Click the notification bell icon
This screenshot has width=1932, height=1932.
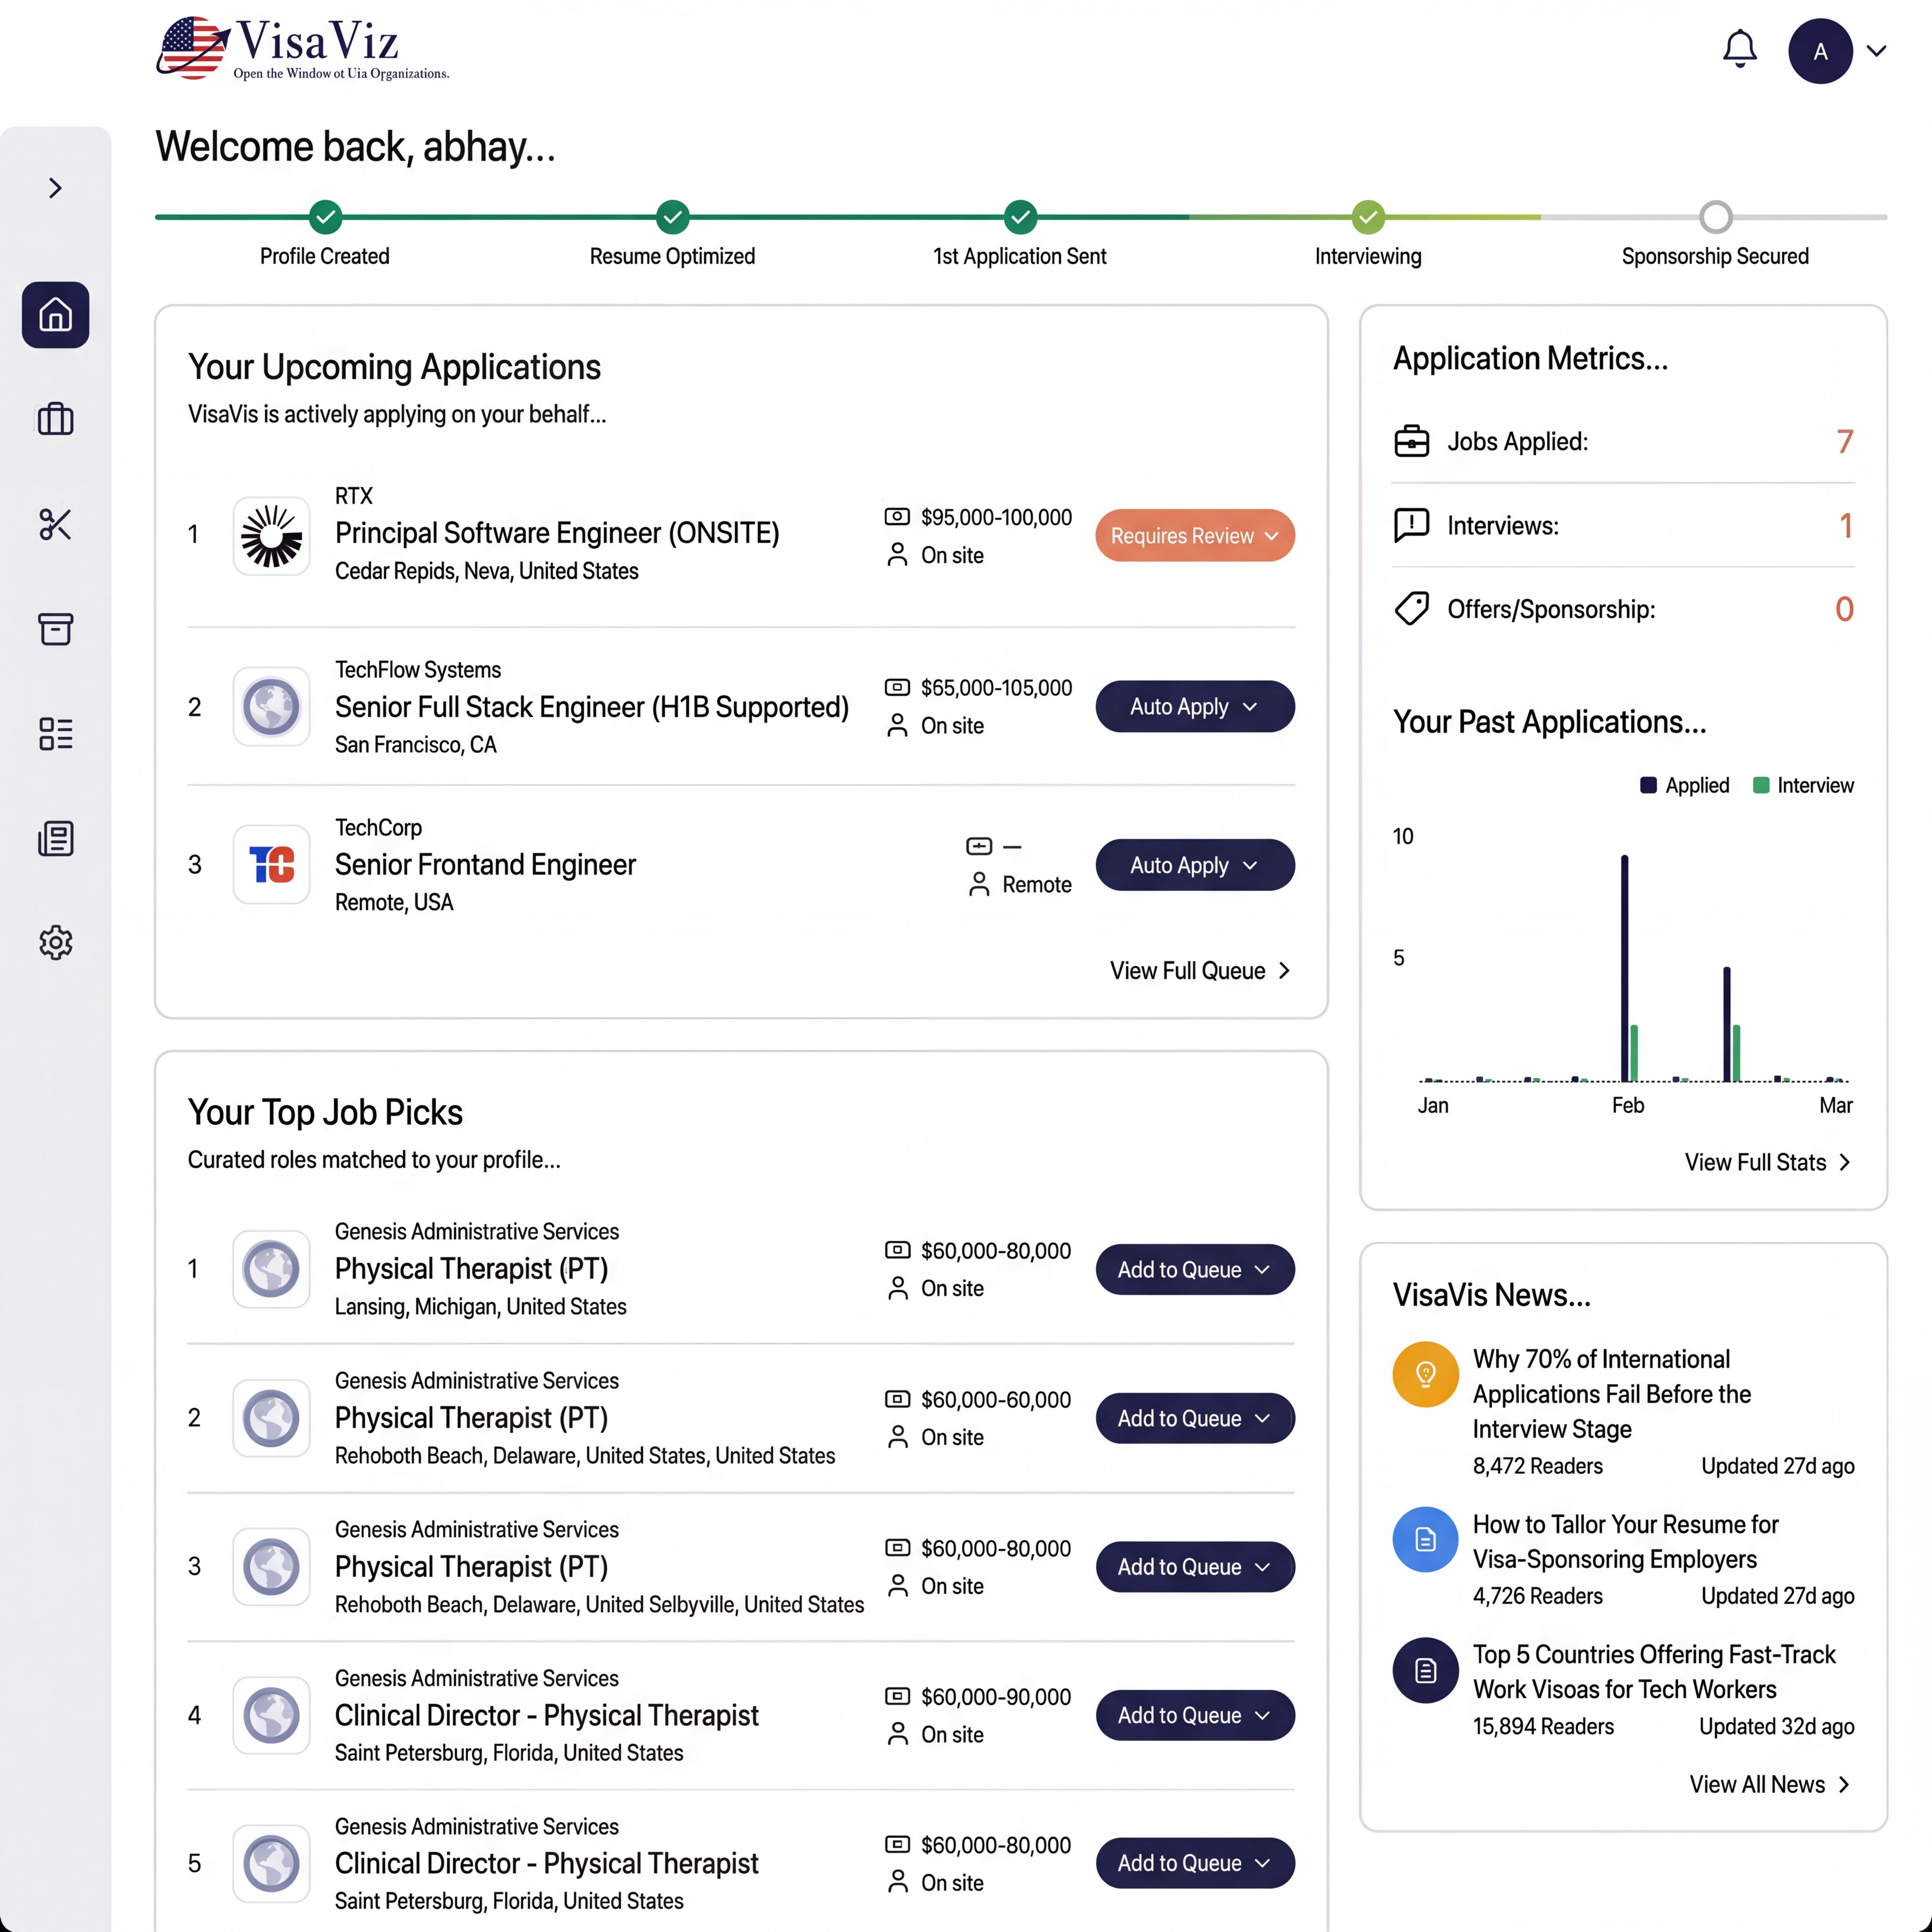(x=1740, y=49)
